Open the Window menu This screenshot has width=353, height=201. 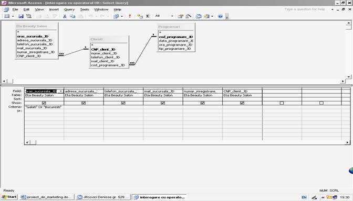pyautogui.click(x=101, y=9)
